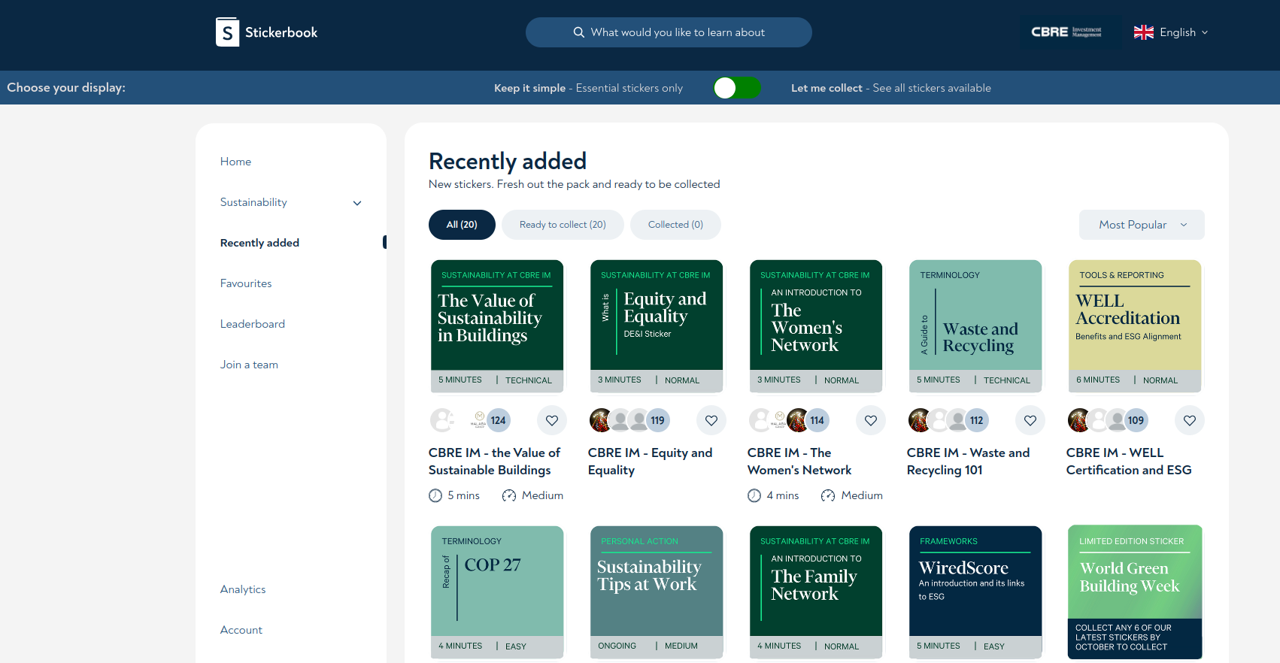Click clock icon next to 5 mins
The image size is (1280, 663).
click(435, 495)
